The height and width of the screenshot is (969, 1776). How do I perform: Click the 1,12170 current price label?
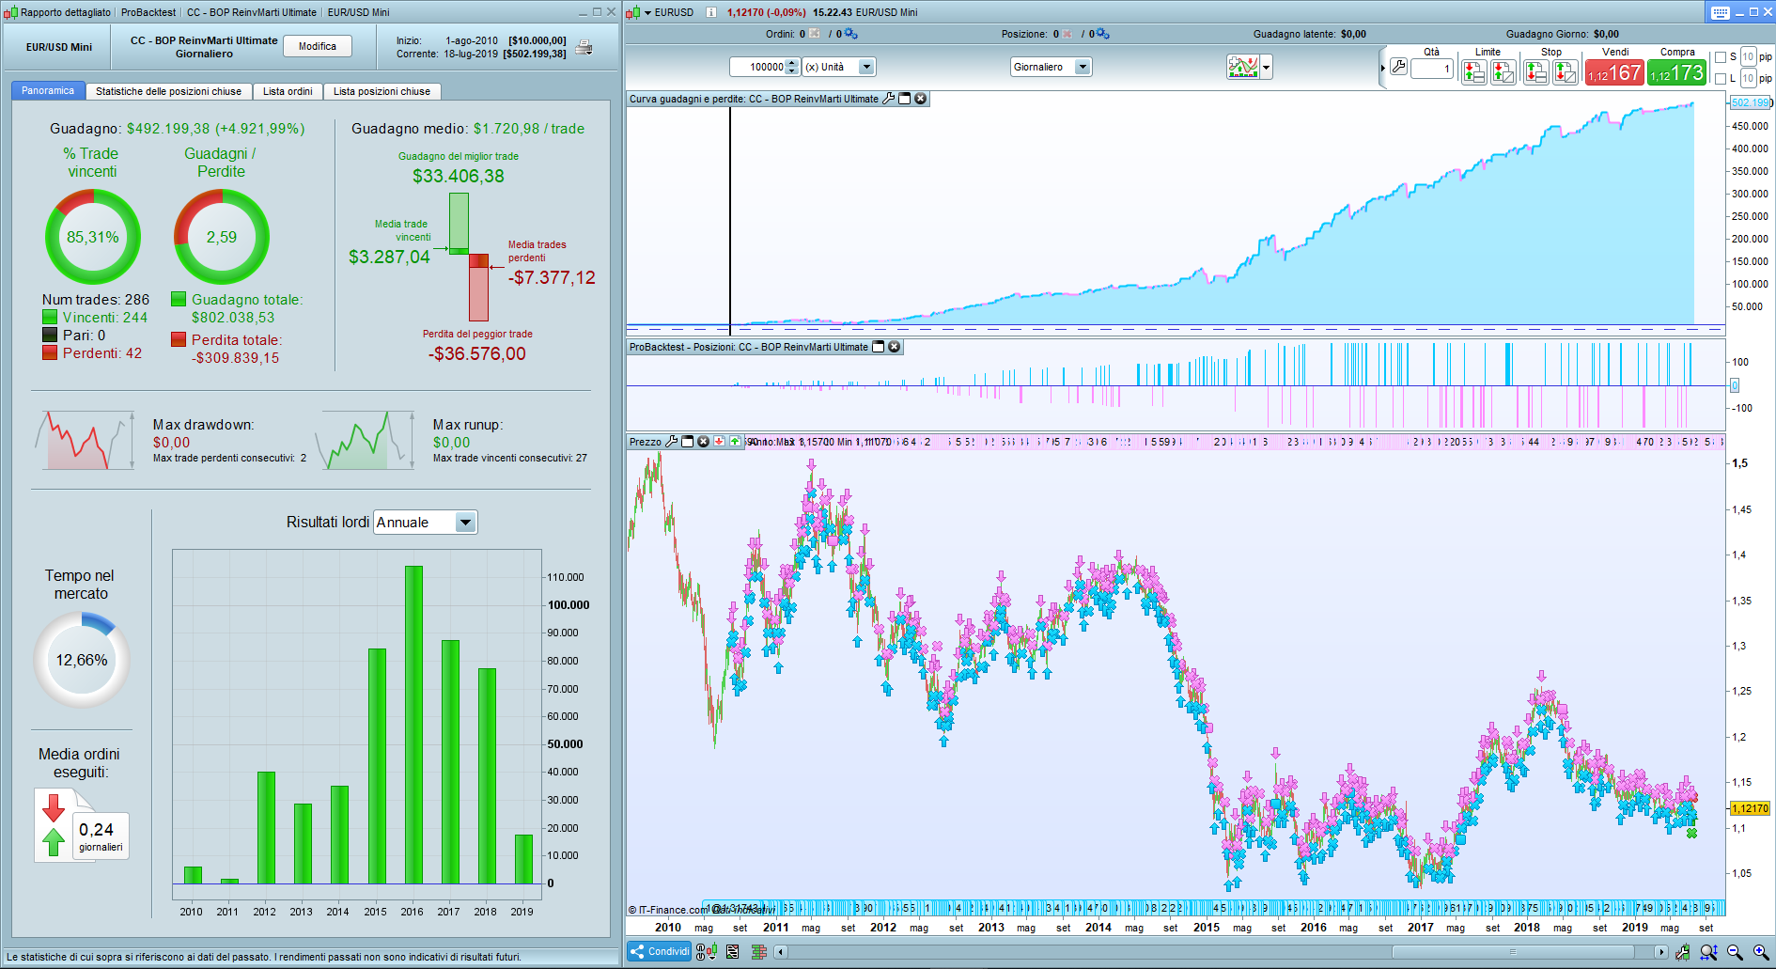pos(1750,808)
